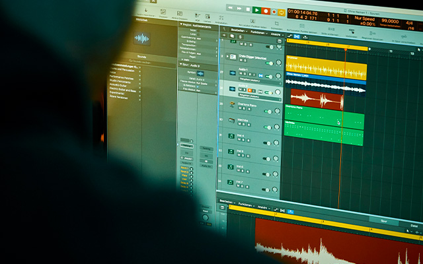The image size is (423, 264).
Task: Click the Inst 4 track note icon
Action: tap(231, 136)
